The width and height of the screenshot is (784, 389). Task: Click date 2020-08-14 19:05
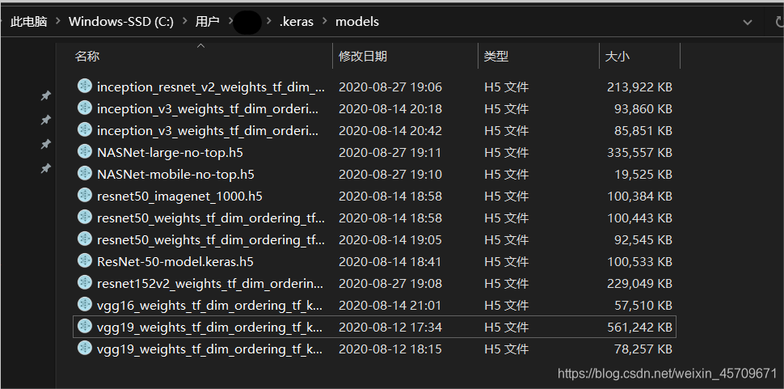pyautogui.click(x=390, y=240)
